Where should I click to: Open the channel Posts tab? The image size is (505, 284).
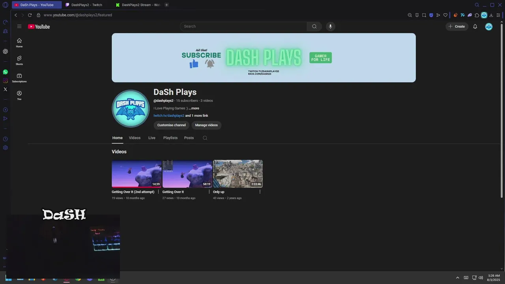pos(189,138)
